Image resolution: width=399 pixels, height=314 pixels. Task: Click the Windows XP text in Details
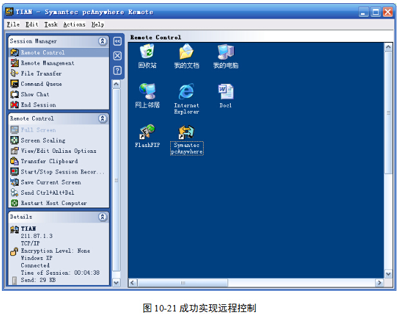point(37,258)
